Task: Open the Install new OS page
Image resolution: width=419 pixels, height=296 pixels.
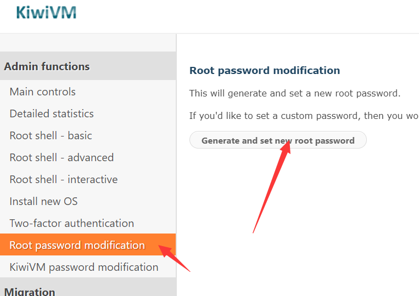Action: [x=43, y=201]
